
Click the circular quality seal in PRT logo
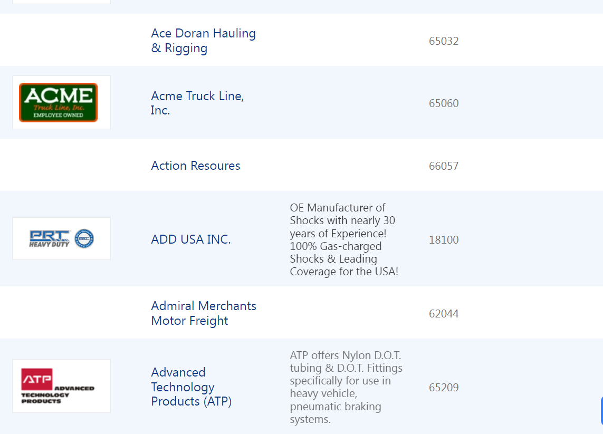point(84,239)
